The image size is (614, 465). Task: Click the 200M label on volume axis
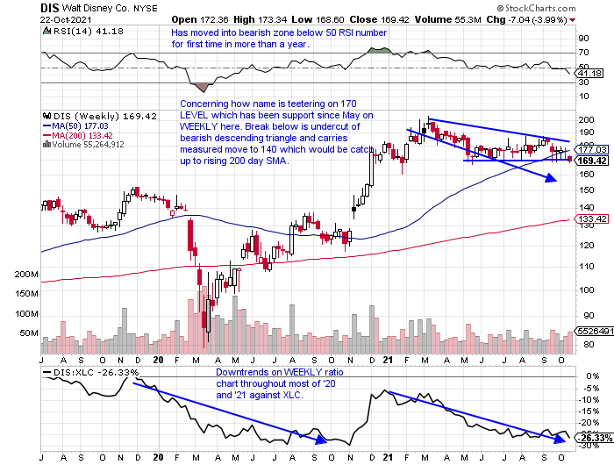tap(26, 275)
